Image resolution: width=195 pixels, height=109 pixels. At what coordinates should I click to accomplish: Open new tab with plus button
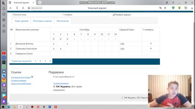pyautogui.click(x=40, y=2)
